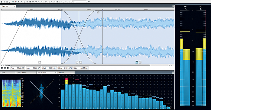
Task: Stop playback with the stop button
Action: click(x=30, y=2)
